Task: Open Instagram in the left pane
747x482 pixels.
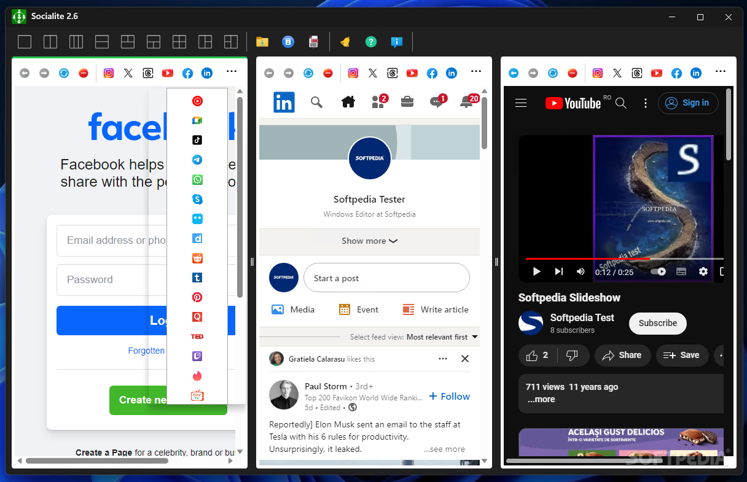Action: click(x=109, y=73)
